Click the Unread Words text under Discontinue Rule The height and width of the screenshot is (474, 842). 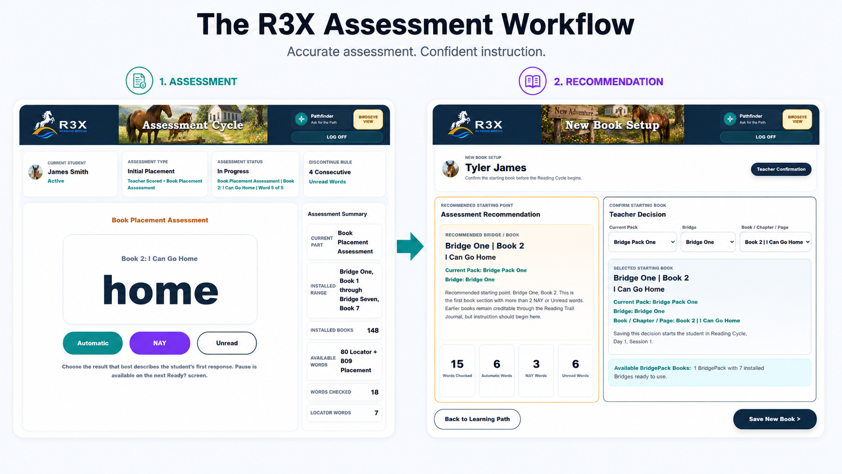(x=327, y=182)
